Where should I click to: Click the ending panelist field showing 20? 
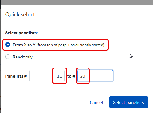click(x=95, y=76)
